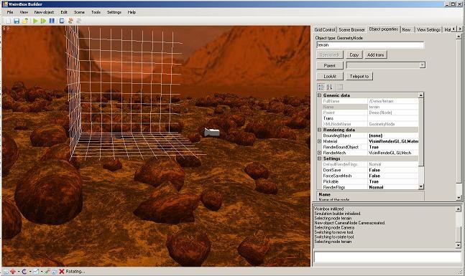Click the New document icon in toolbar
This screenshot has width=465, height=276.
[x=8, y=21]
